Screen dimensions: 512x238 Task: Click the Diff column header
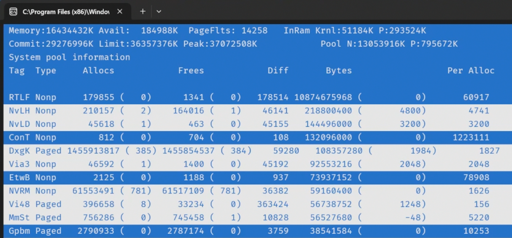tap(278, 71)
